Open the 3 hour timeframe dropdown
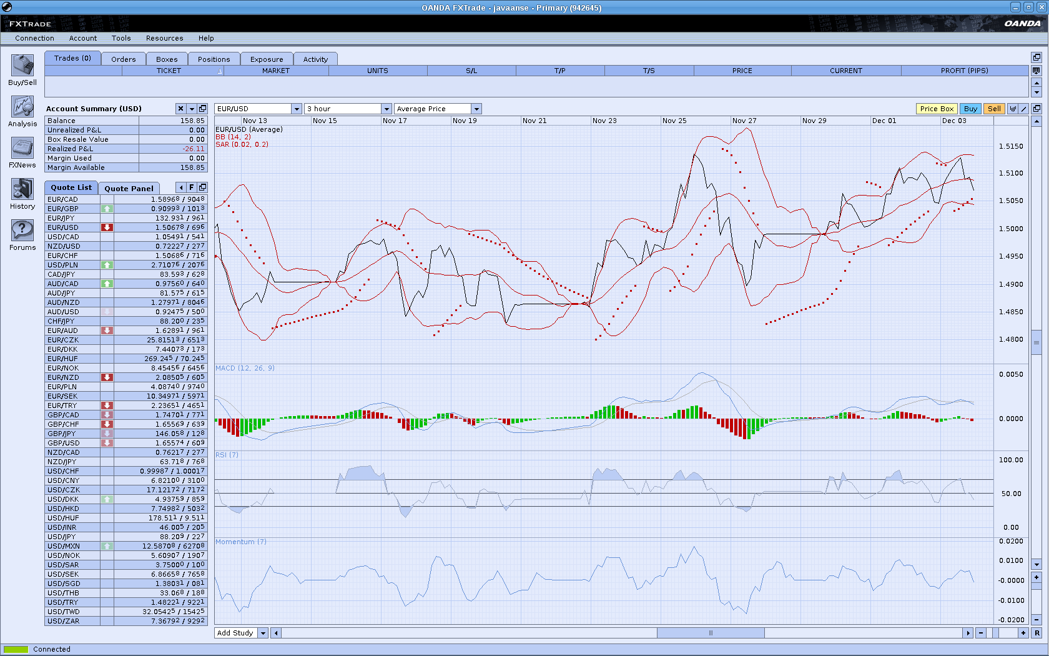 click(x=387, y=109)
